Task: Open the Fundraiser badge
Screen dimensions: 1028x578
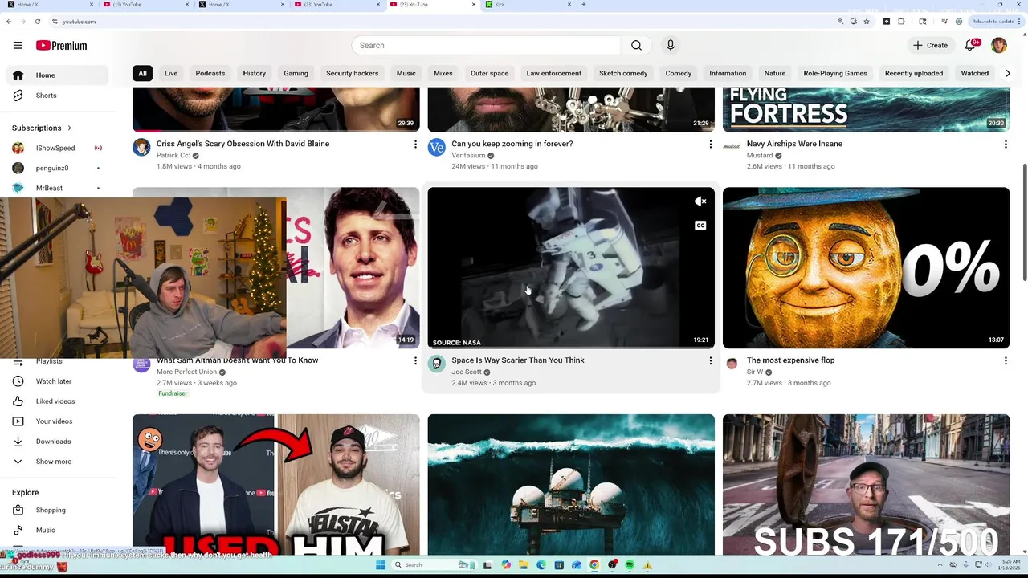Action: click(173, 393)
